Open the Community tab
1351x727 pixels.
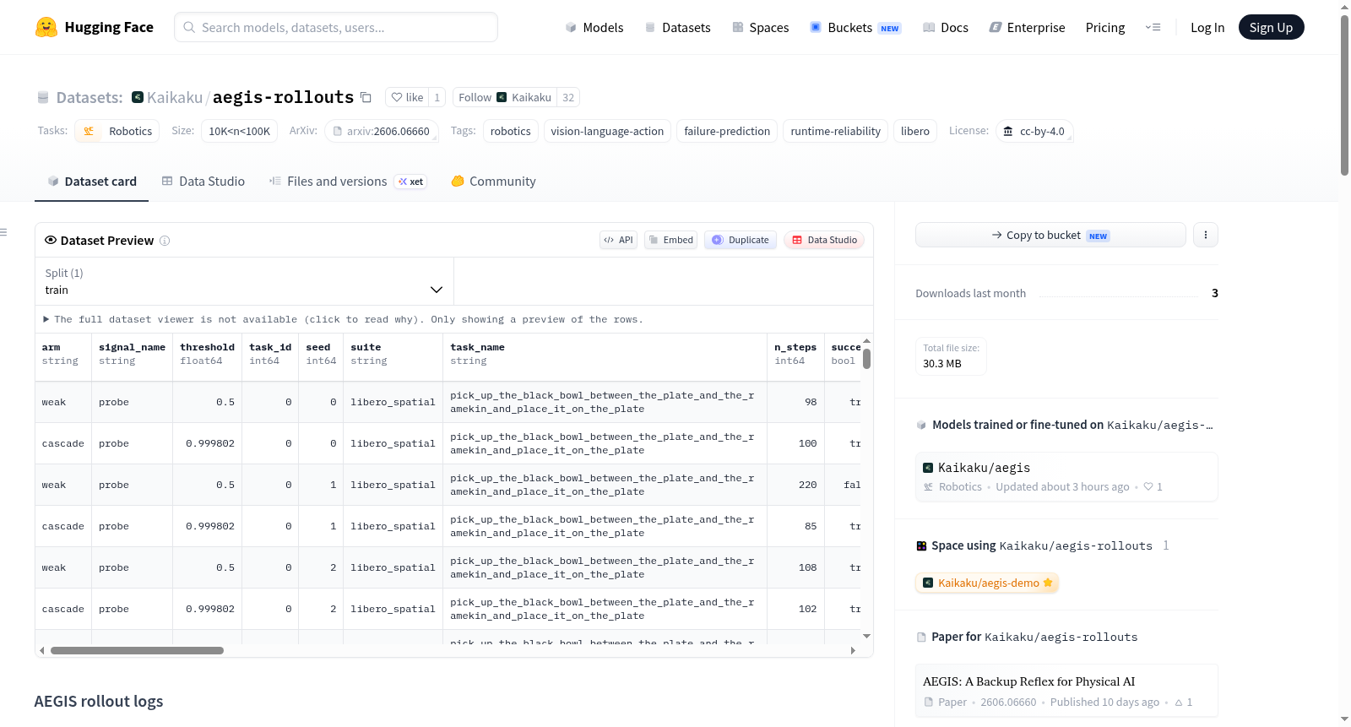(x=494, y=182)
